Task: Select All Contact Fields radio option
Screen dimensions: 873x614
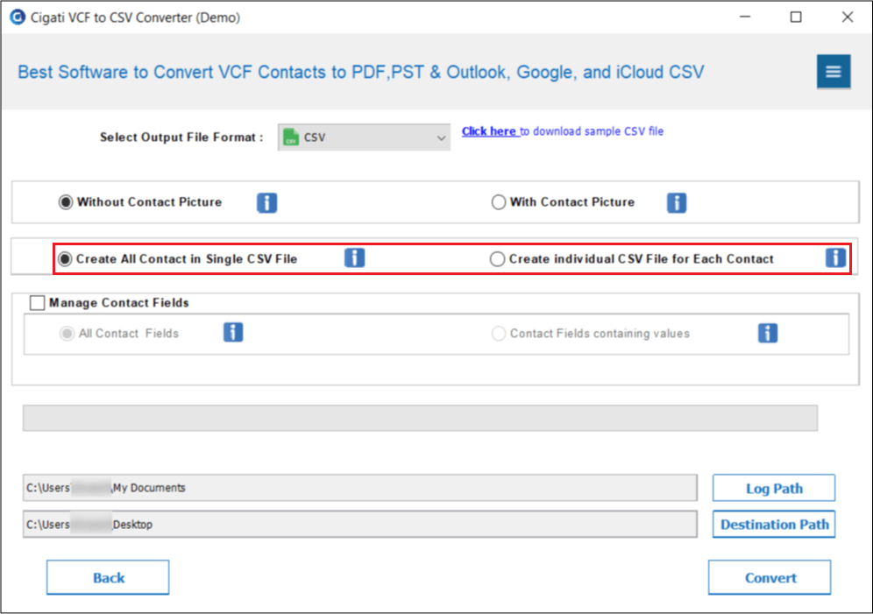Action: pyautogui.click(x=67, y=334)
